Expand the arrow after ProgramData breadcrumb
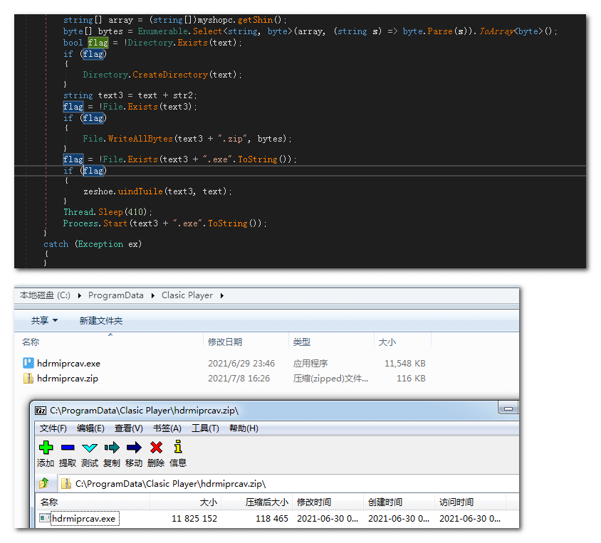This screenshot has width=601, height=543. click(x=153, y=295)
